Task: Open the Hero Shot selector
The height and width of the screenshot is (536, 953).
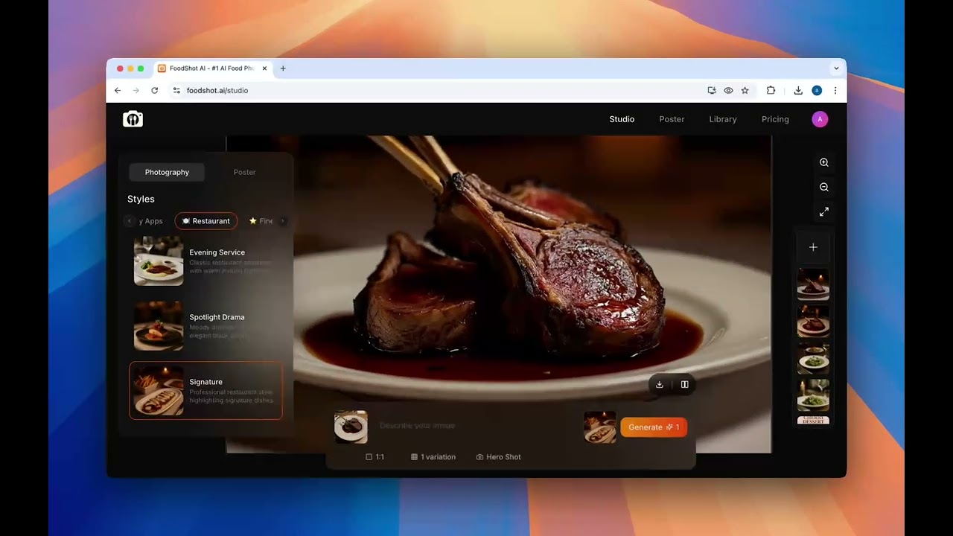Action: point(499,457)
